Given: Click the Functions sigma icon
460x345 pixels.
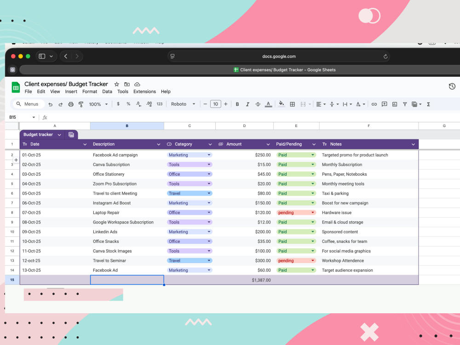Looking at the screenshot, I should click(x=428, y=104).
